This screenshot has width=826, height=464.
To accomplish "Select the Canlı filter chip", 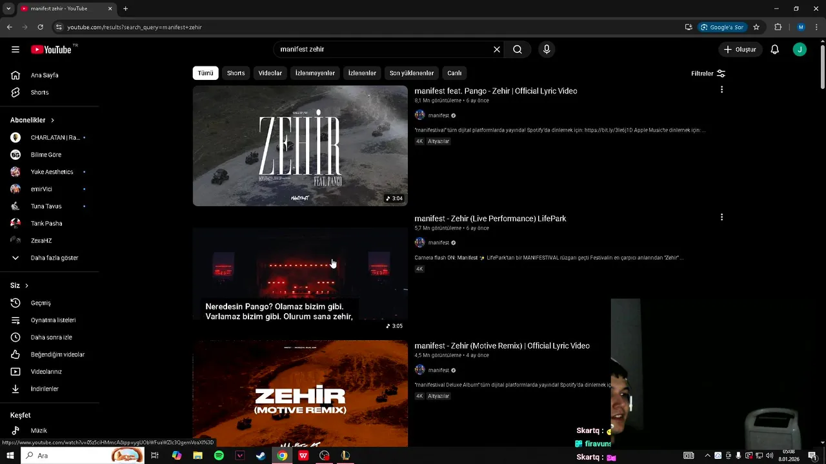I will pyautogui.click(x=454, y=73).
